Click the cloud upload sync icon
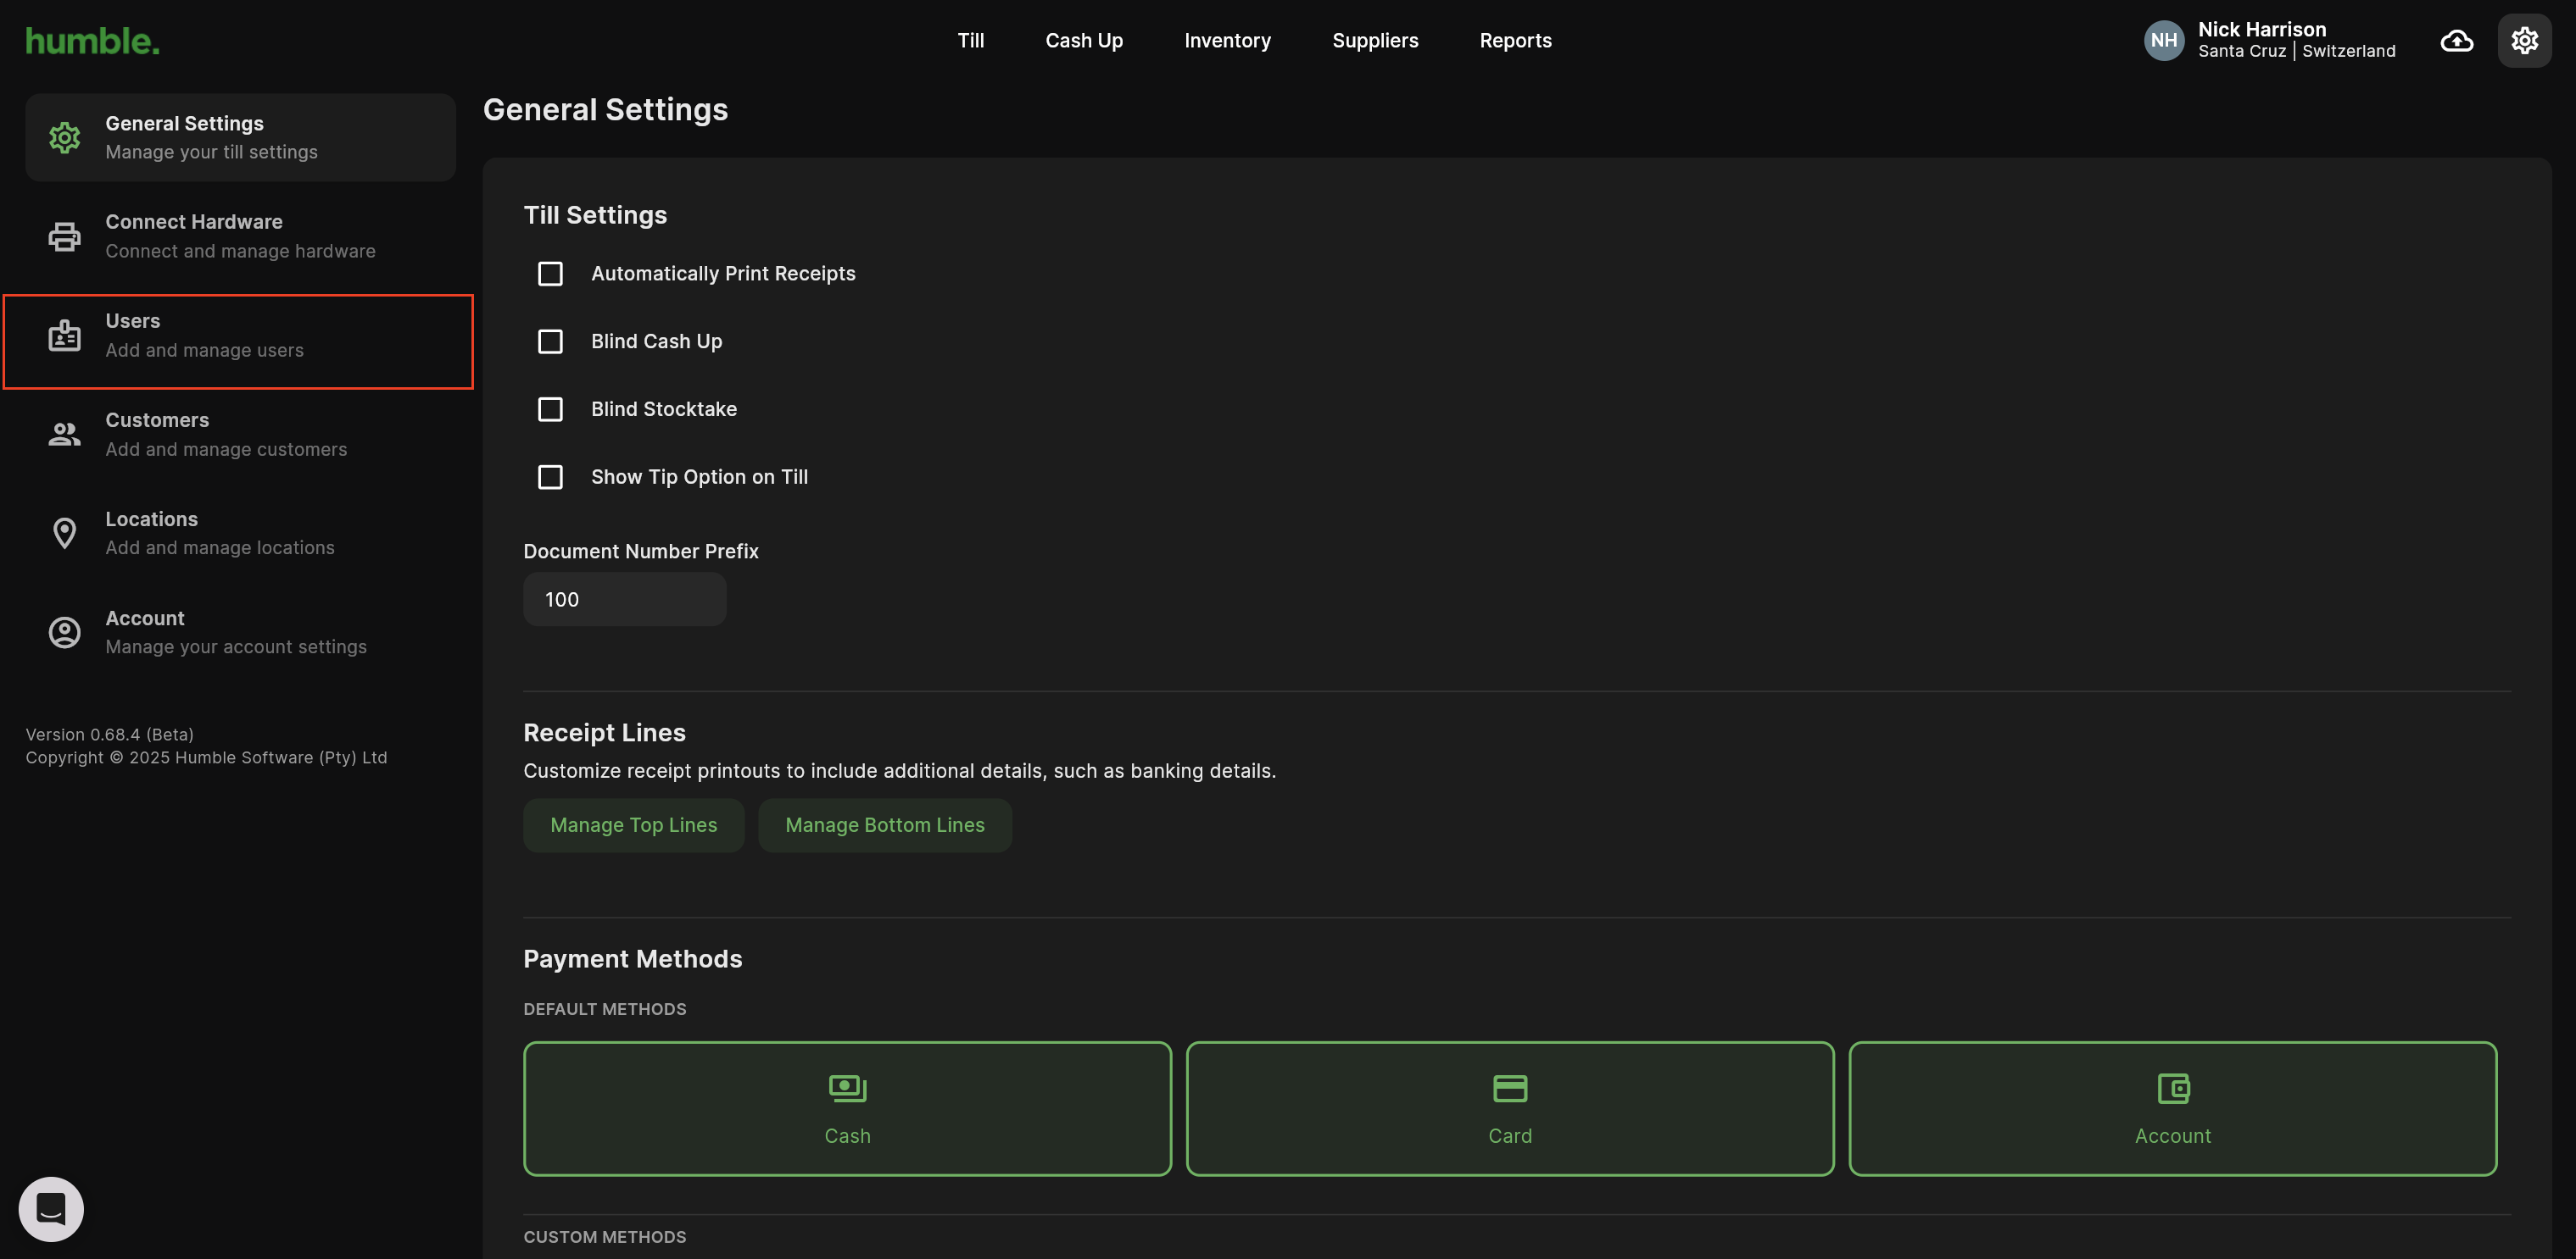This screenshot has height=1259, width=2576. tap(2457, 41)
